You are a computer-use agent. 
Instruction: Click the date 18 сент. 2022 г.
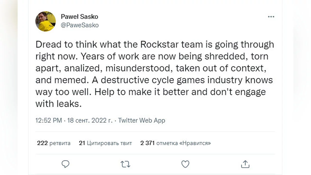tap(90, 120)
